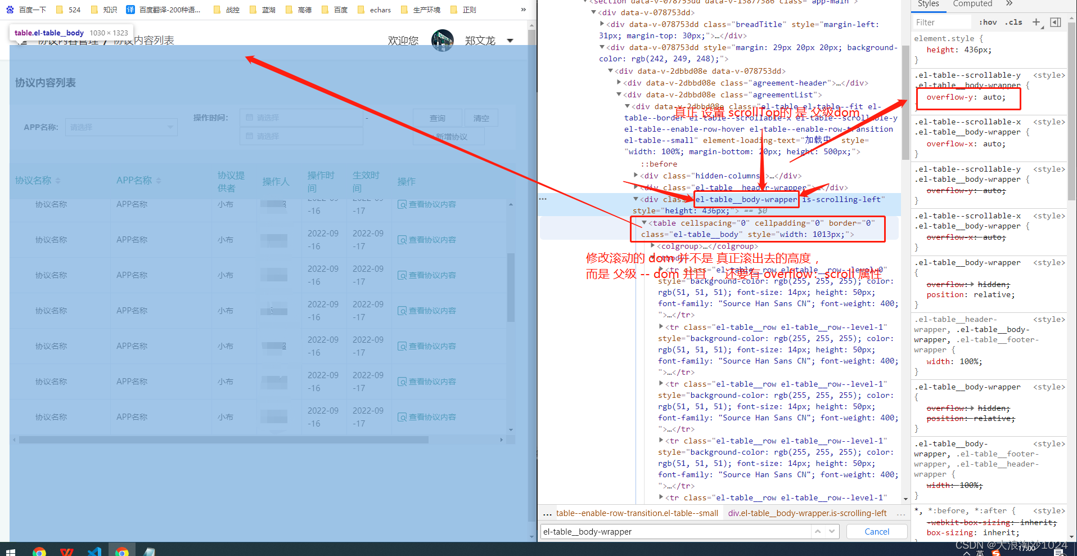Click the left breadcrumb overflow ellipsis
Screen dimensions: 1077x556
tap(547, 513)
